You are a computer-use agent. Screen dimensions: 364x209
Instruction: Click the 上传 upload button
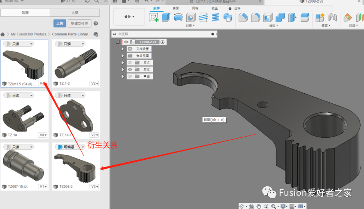pos(59,24)
